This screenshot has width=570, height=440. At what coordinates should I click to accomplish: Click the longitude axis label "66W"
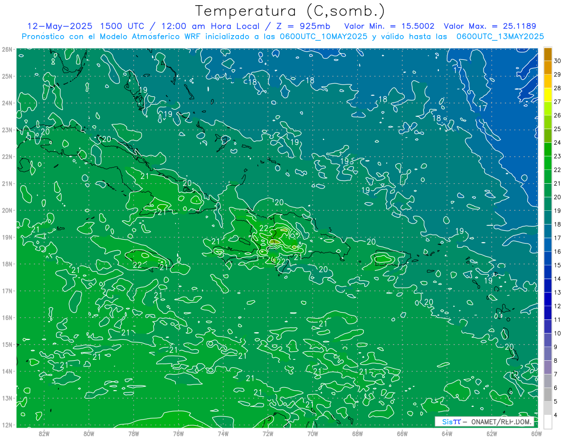tap(402, 433)
